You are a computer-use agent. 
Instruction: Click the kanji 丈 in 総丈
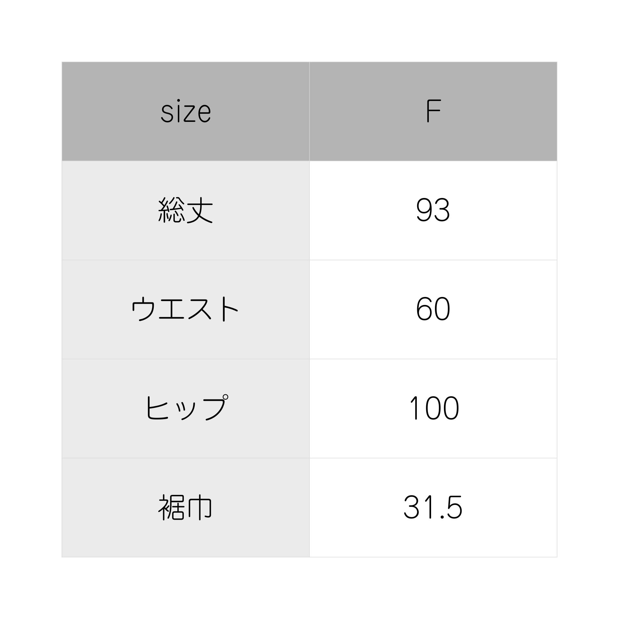coord(200,210)
